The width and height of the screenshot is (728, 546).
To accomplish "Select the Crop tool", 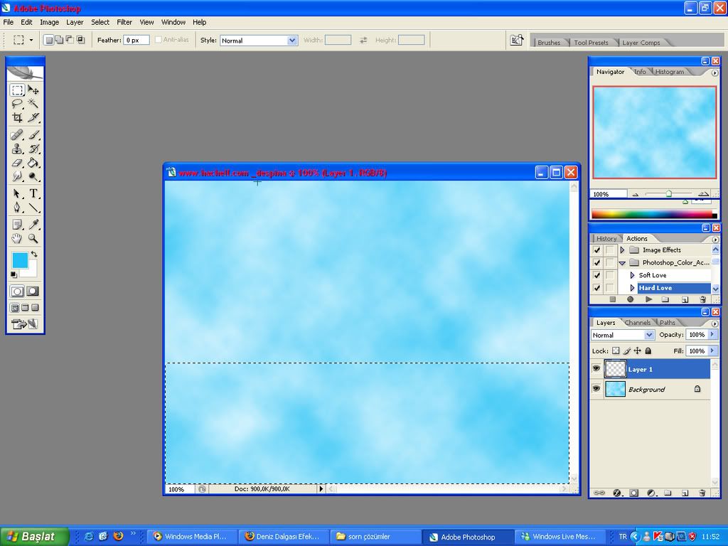I will click(17, 117).
